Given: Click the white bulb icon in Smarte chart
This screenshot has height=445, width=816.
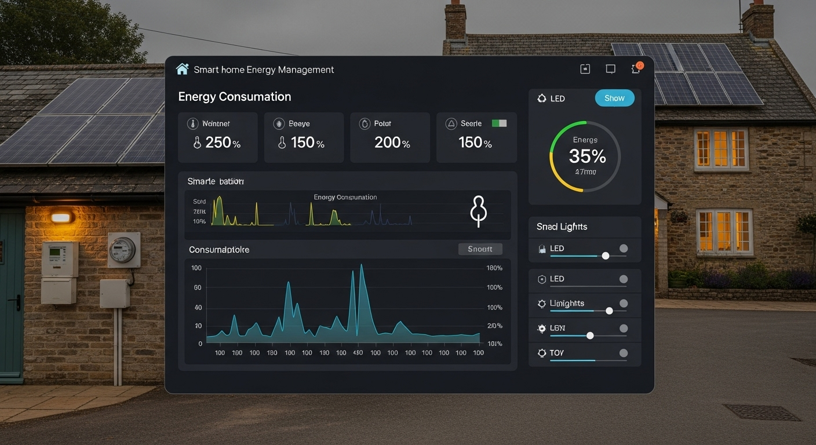Looking at the screenshot, I should (478, 211).
